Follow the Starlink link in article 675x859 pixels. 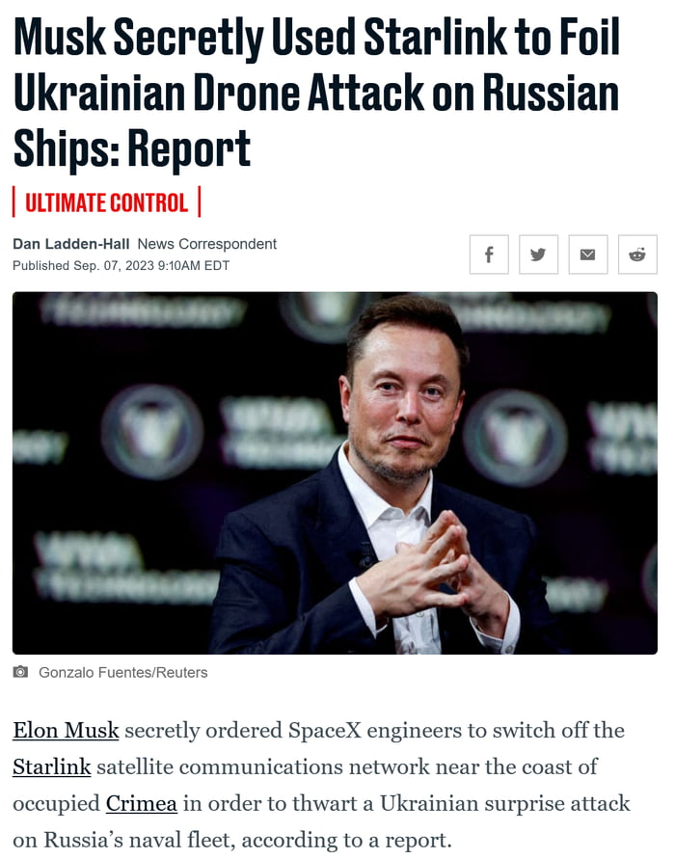(x=51, y=766)
